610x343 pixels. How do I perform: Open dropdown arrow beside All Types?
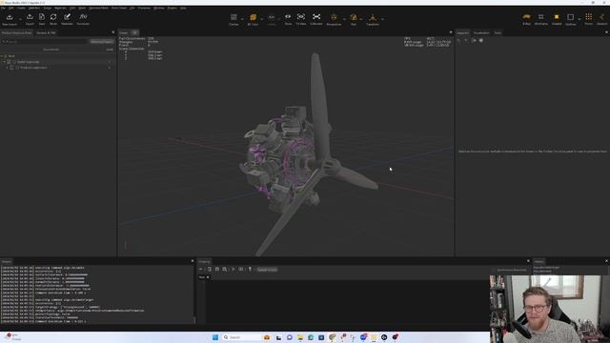[x=262, y=19]
